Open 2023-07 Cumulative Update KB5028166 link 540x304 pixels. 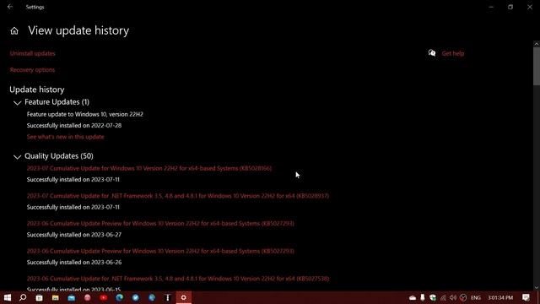tap(149, 168)
